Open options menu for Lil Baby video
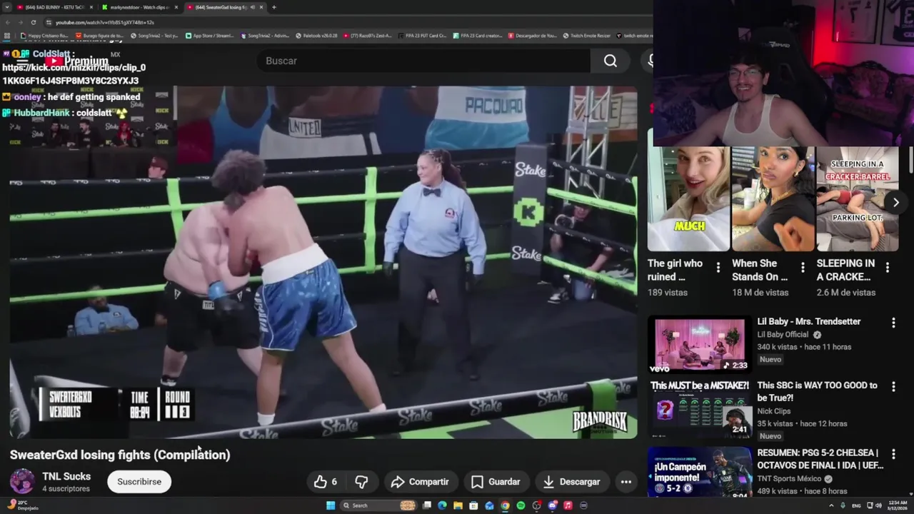The height and width of the screenshot is (514, 914). click(893, 323)
